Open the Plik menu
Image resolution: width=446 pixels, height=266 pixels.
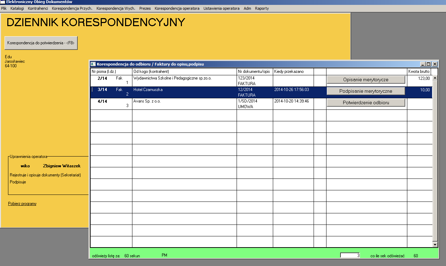(4, 8)
